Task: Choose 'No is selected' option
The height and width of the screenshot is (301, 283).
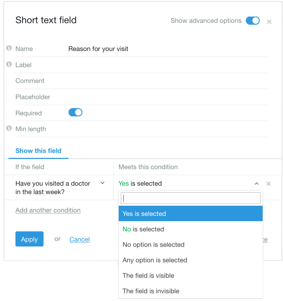Action: pyautogui.click(x=190, y=229)
